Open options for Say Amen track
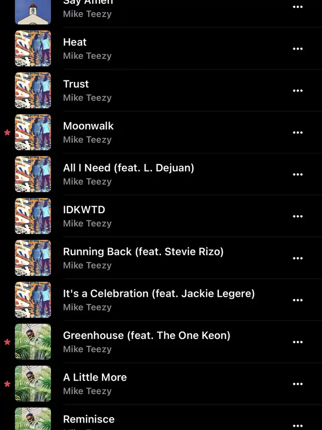The height and width of the screenshot is (430, 322). click(x=297, y=7)
